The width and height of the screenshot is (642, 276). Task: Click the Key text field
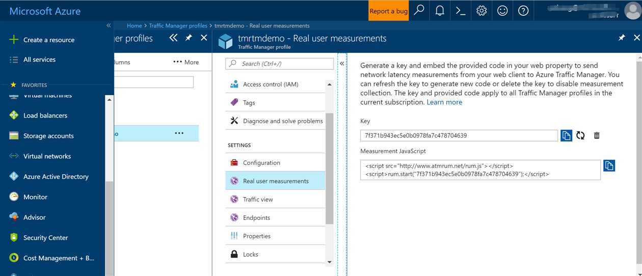click(x=459, y=135)
